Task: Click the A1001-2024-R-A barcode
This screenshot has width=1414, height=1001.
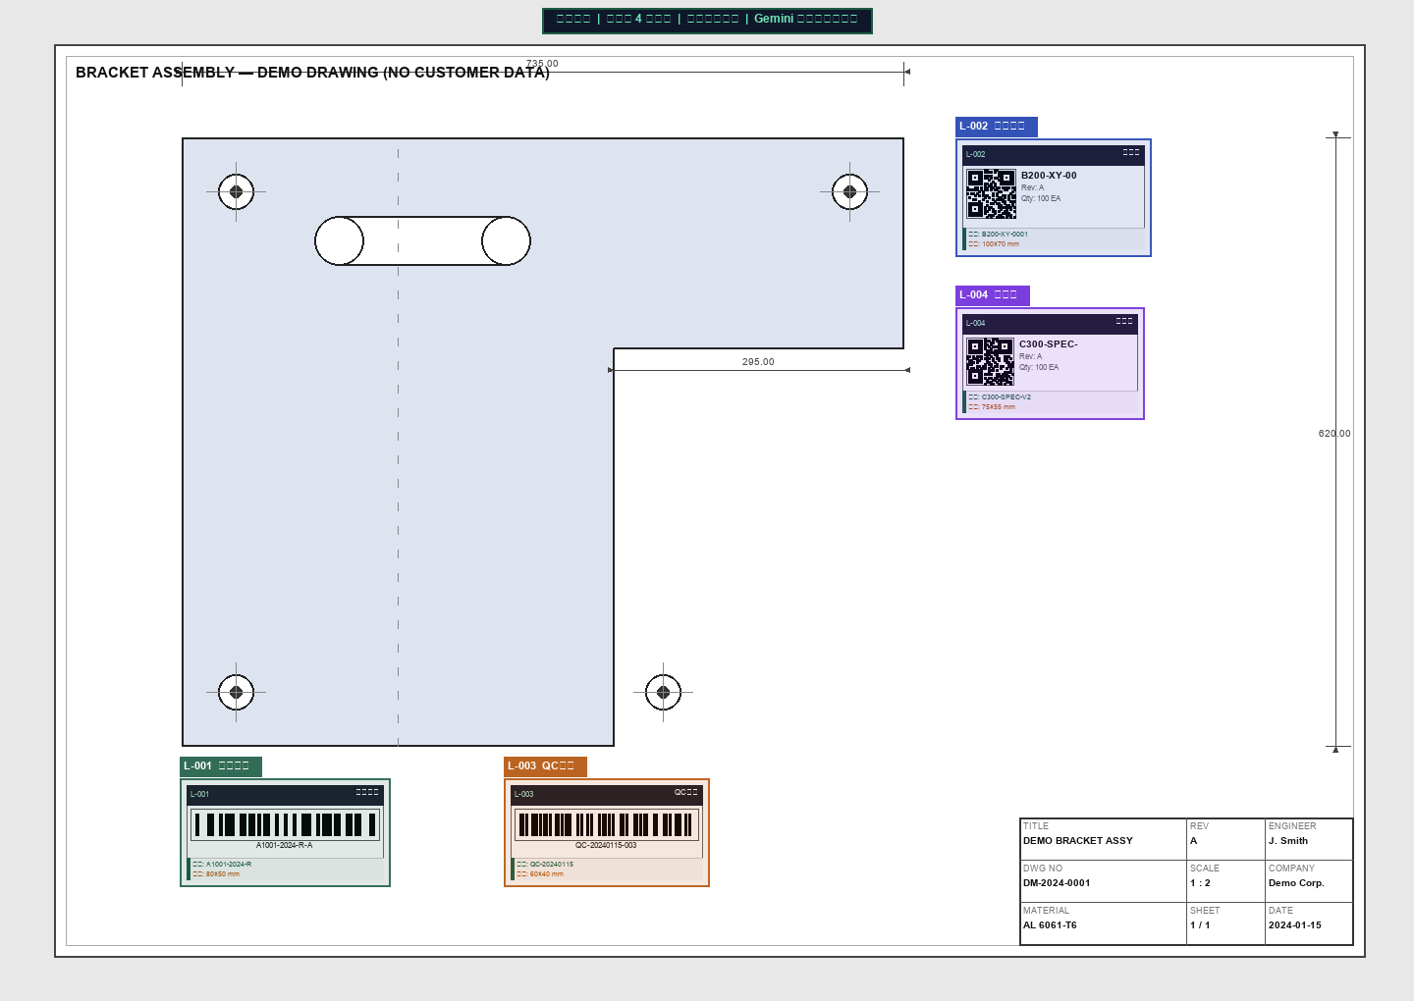Action: pyautogui.click(x=285, y=824)
